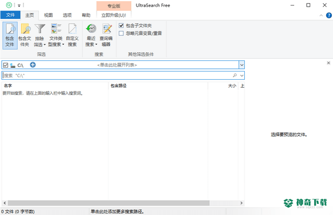Image resolution: width=333 pixels, height=215 pixels.
Task: Click 单击此处添加更多搜索路径 in status bar
Action: point(118,211)
